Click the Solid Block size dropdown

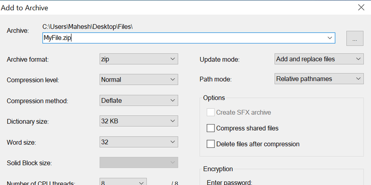pyautogui.click(x=139, y=163)
